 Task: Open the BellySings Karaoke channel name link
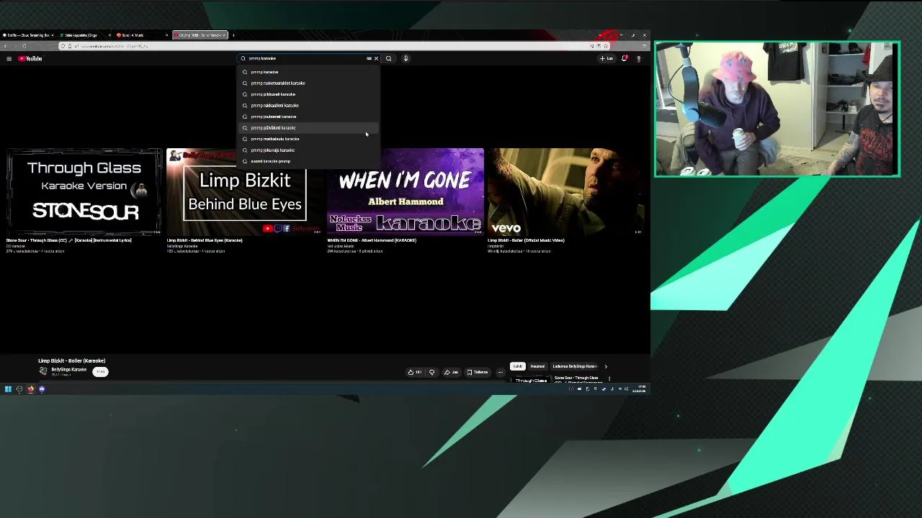[x=68, y=369]
